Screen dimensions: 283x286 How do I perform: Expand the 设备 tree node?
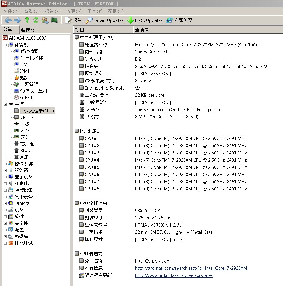5,210
